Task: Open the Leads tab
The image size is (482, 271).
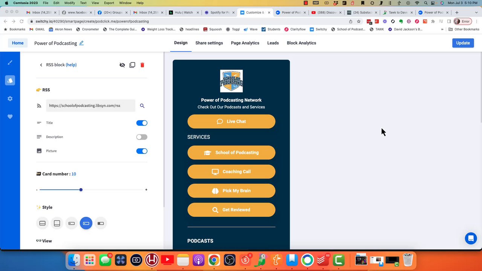Action: 273,43
